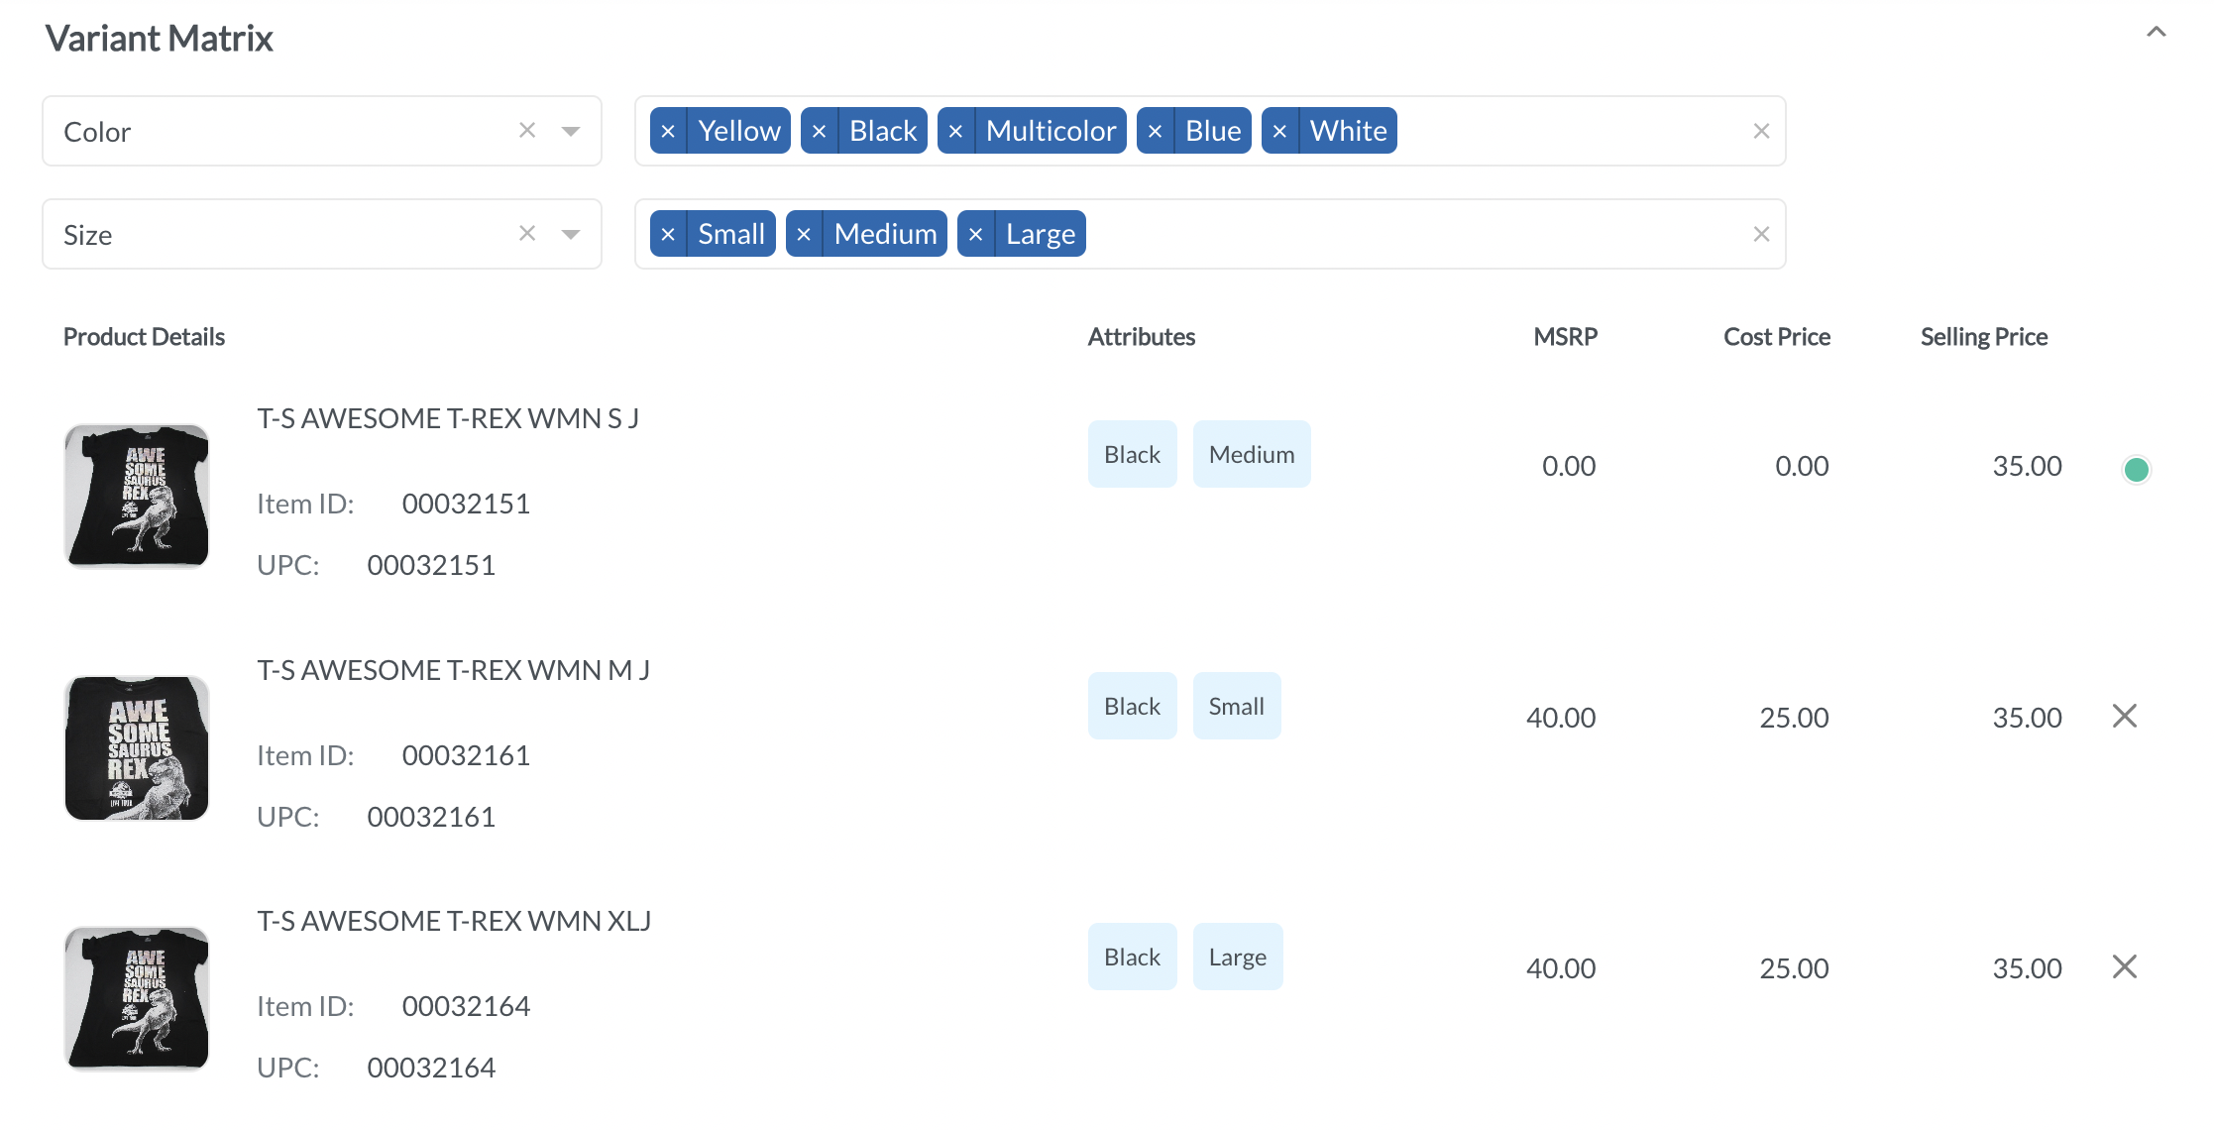Screen dimensions: 2214x1130
Task: Select product name T-S AWESOME T-REX WMN S J
Action: tap(448, 418)
